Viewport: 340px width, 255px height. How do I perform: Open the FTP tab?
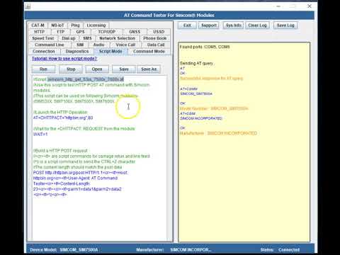point(60,32)
